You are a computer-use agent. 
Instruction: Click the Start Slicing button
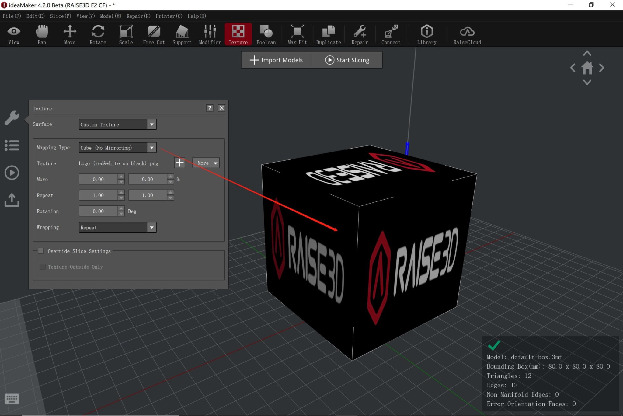pyautogui.click(x=347, y=60)
